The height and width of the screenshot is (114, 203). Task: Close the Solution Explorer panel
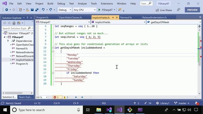(x=31, y=18)
